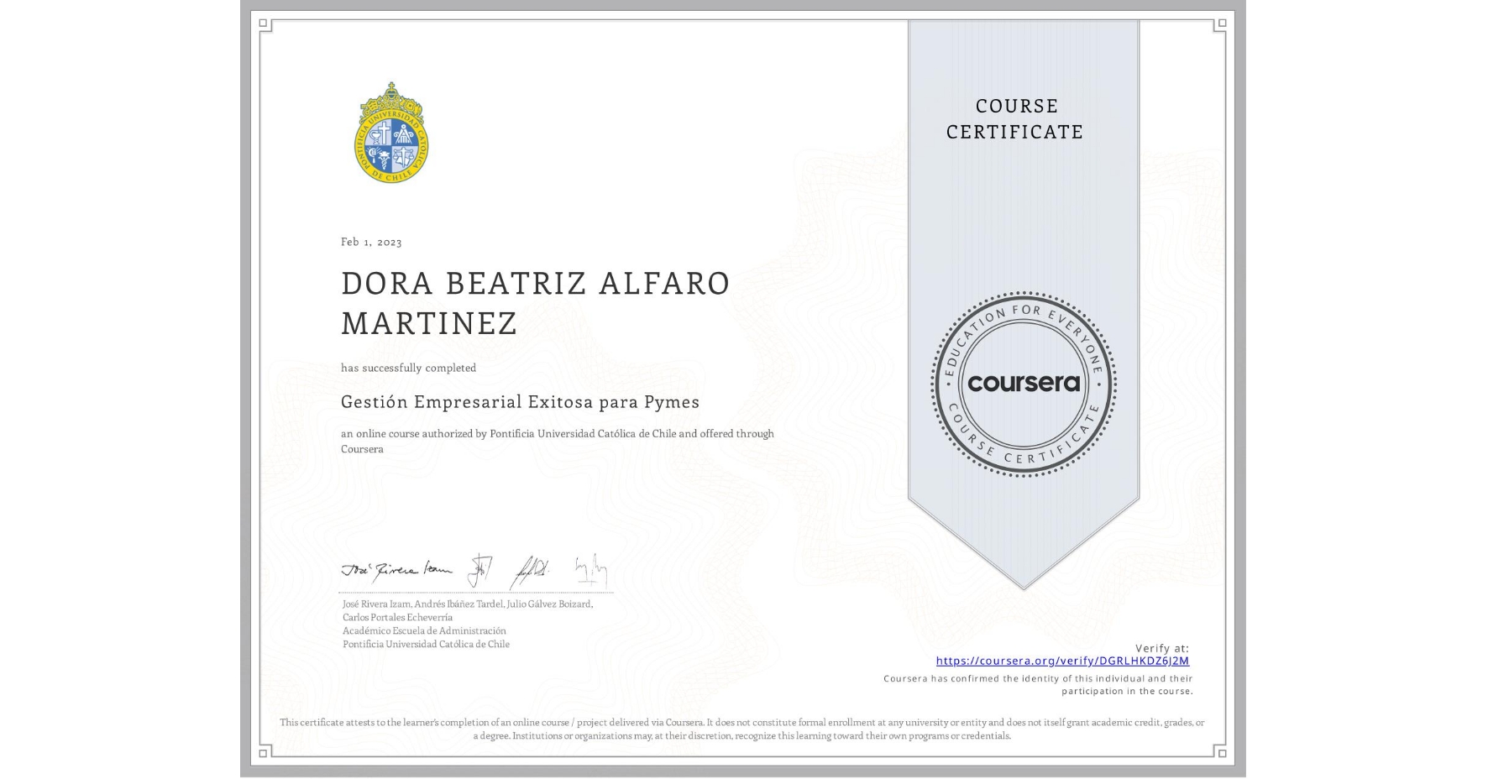Click the José Rivera Izam signature

(x=396, y=570)
